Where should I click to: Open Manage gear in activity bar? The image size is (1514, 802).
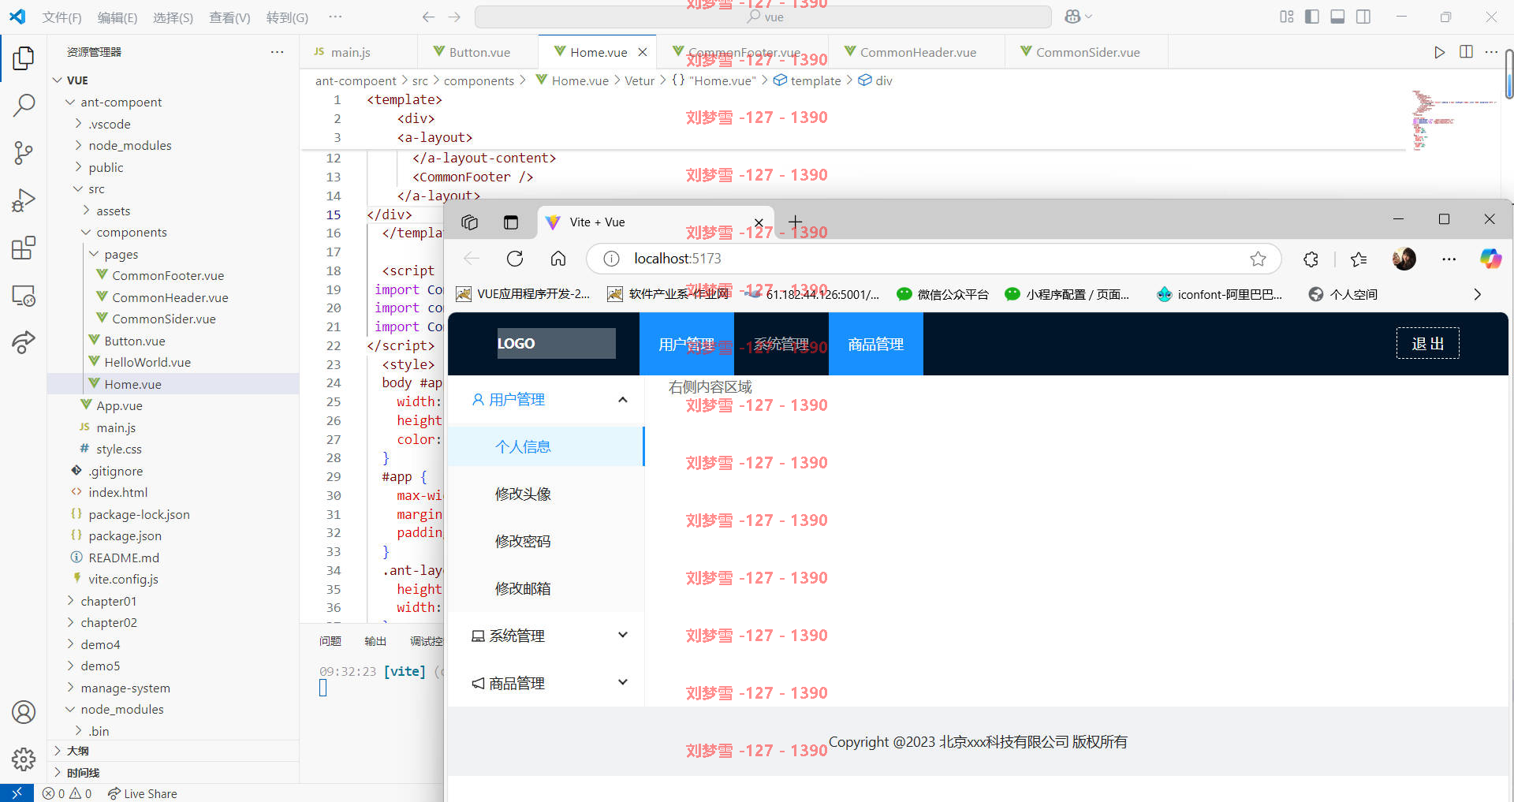[x=24, y=759]
